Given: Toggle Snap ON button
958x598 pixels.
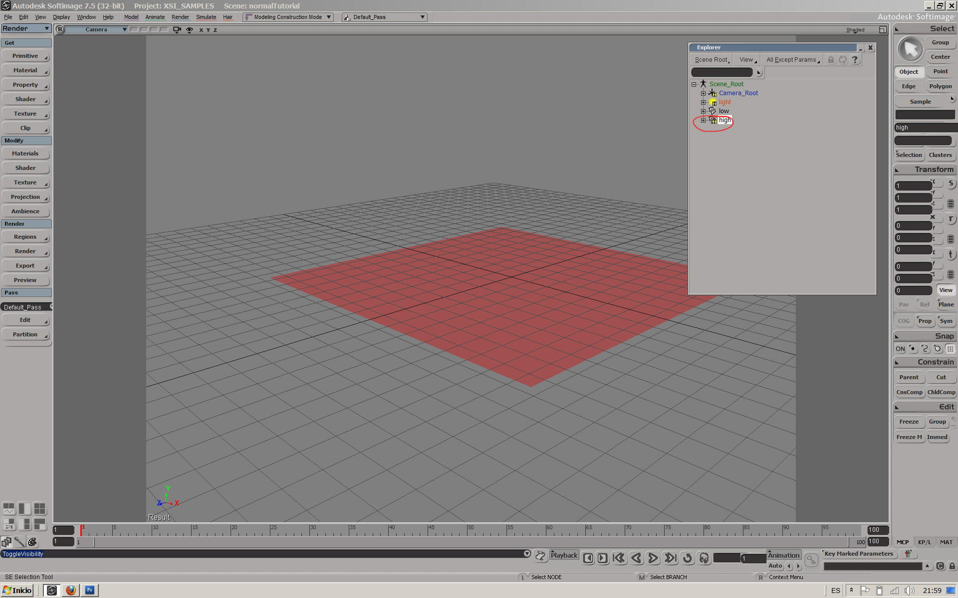Looking at the screenshot, I should coord(900,349).
